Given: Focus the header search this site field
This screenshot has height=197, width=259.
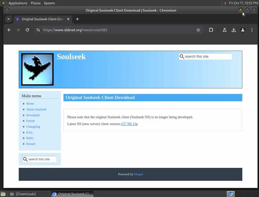Looking at the screenshot, I should pos(205,56).
